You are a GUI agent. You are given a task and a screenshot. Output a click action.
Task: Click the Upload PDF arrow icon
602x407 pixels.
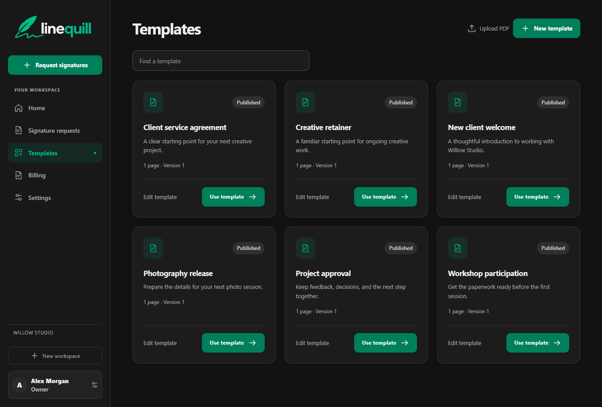click(472, 28)
